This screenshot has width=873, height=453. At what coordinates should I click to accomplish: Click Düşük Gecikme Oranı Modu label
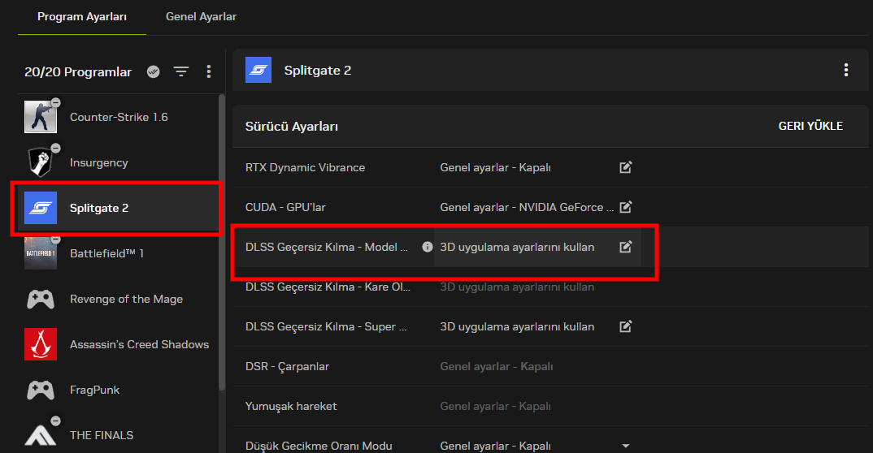[x=319, y=446]
